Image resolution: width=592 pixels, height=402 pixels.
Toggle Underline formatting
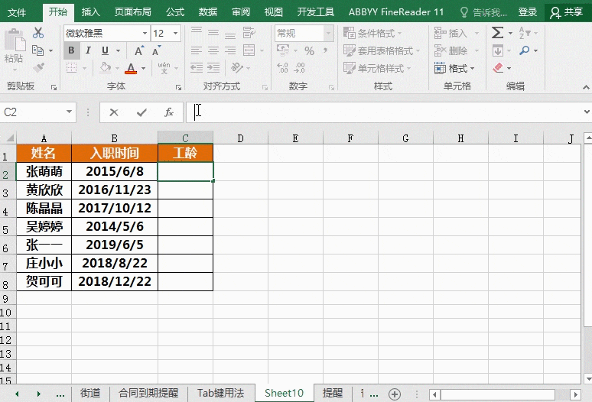coord(105,50)
